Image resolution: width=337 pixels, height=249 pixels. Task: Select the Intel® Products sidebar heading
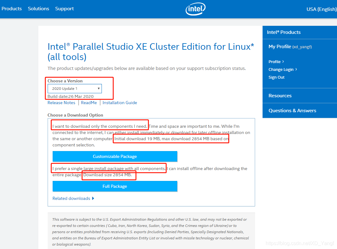(x=284, y=32)
